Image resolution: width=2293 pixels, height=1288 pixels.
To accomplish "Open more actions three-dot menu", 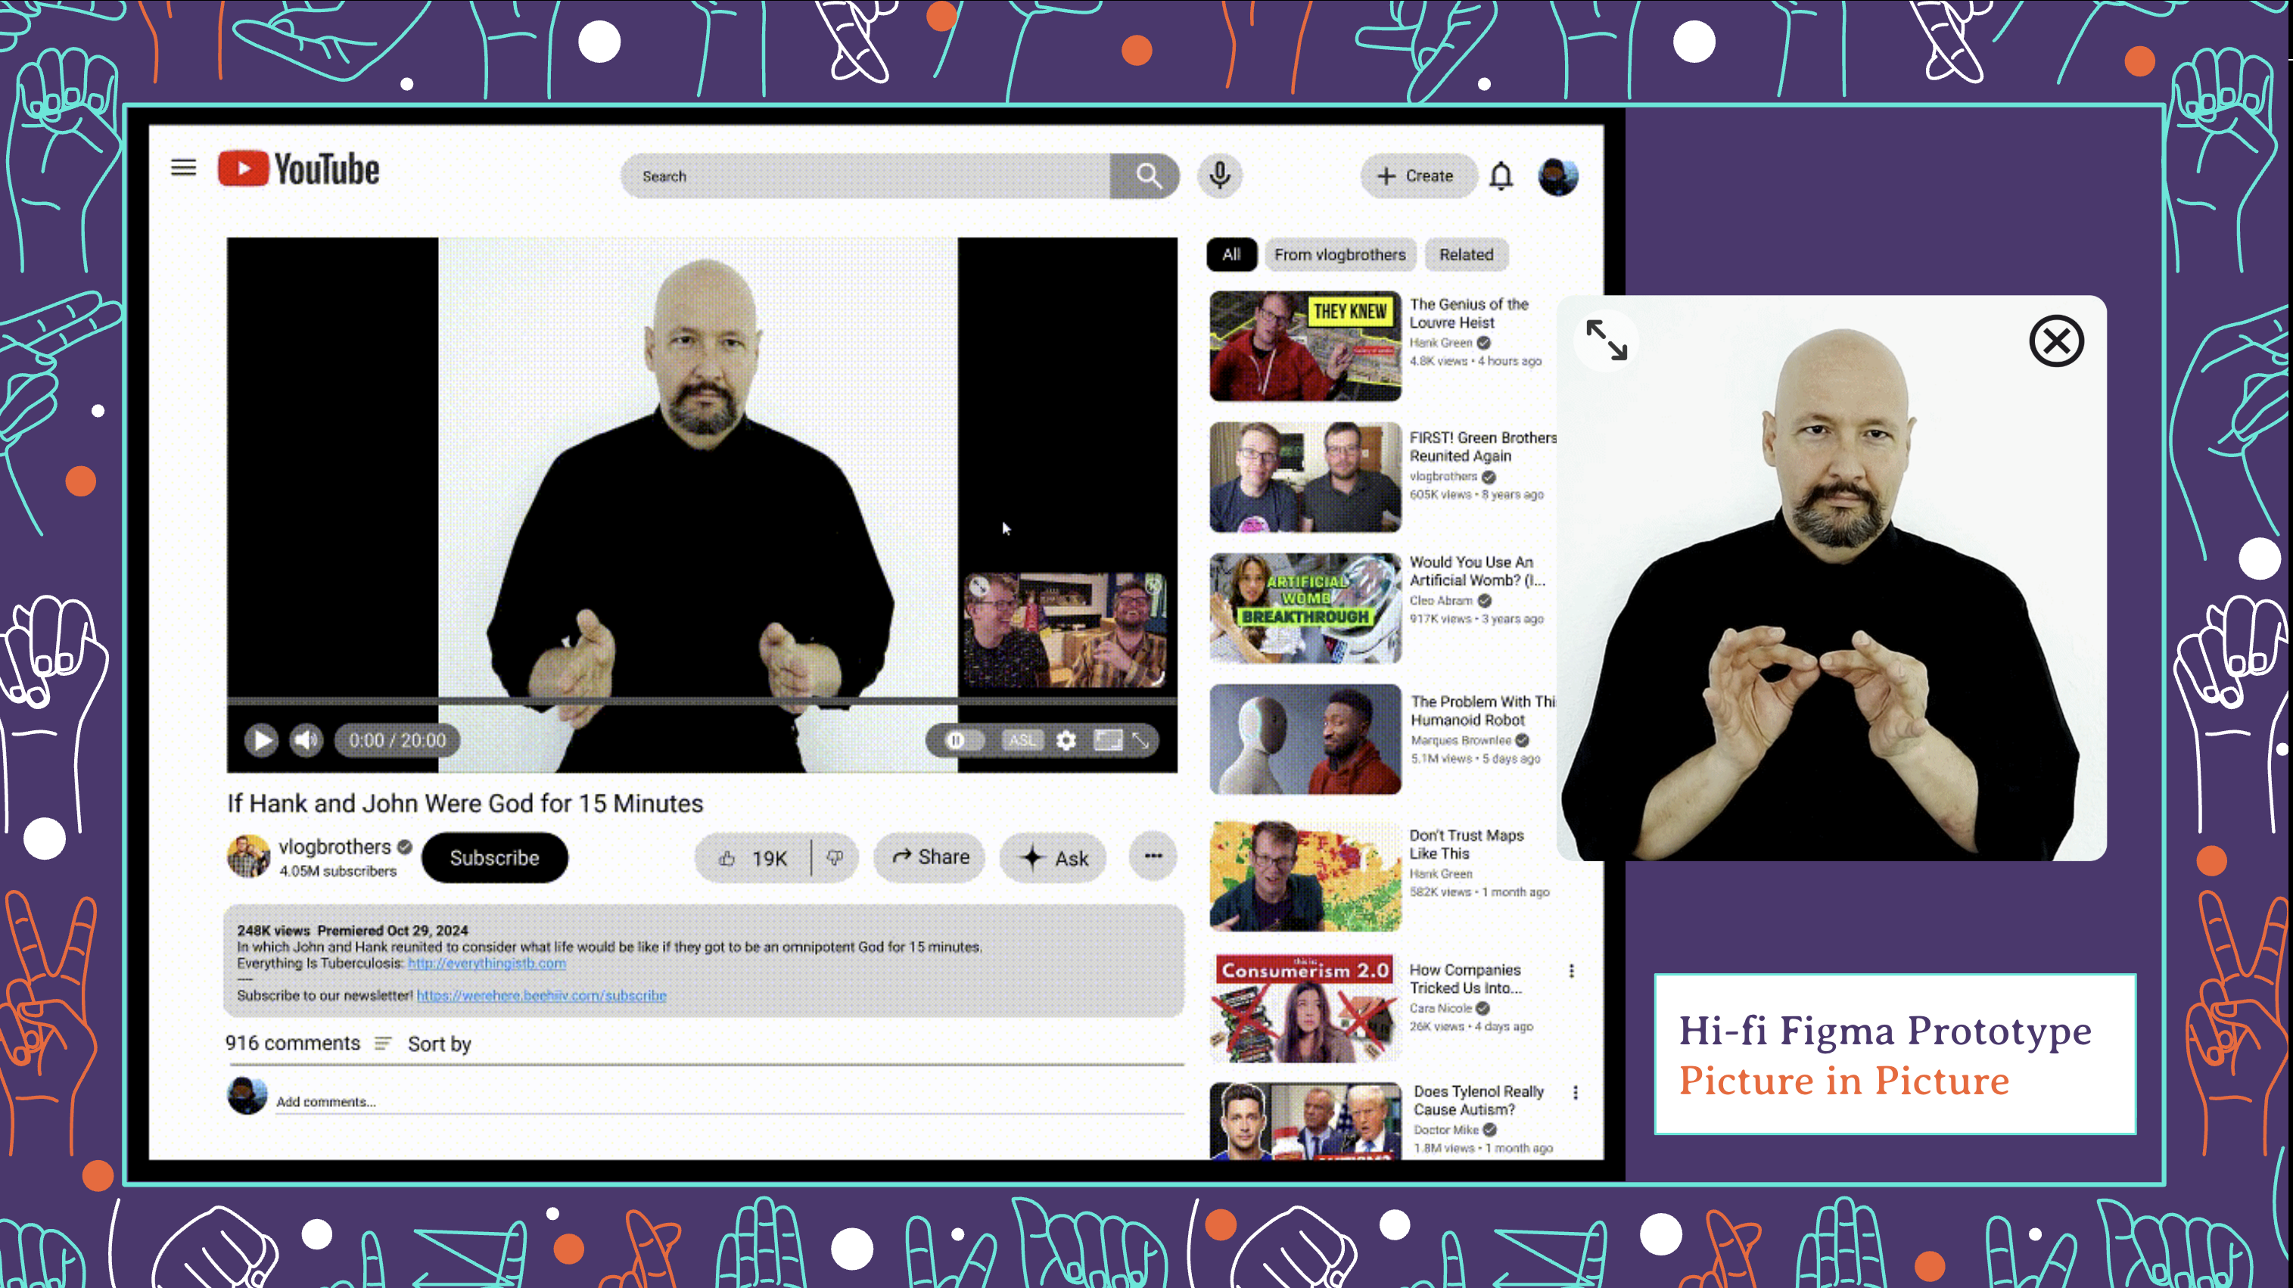I will pos(1153,857).
